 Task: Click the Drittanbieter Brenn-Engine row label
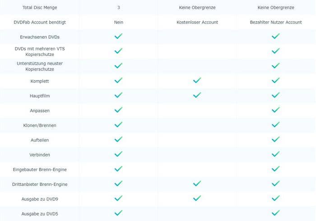[x=40, y=184]
